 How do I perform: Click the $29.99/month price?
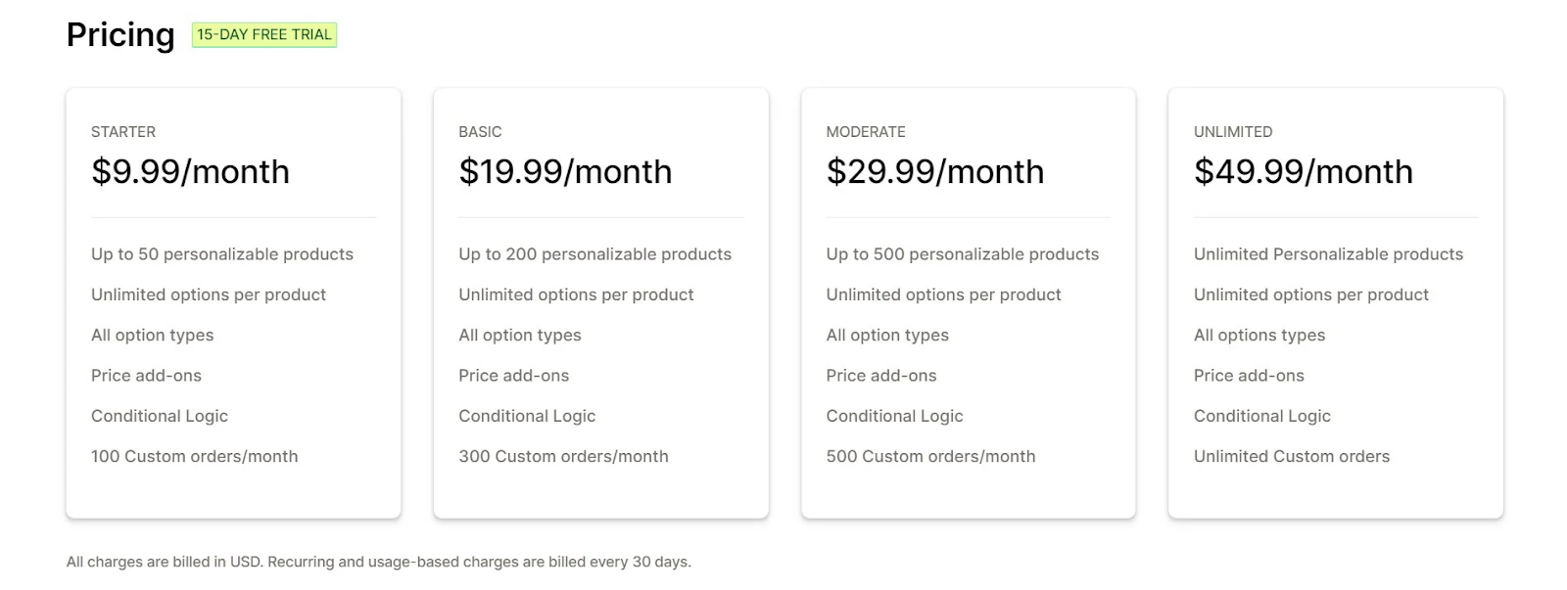click(935, 172)
